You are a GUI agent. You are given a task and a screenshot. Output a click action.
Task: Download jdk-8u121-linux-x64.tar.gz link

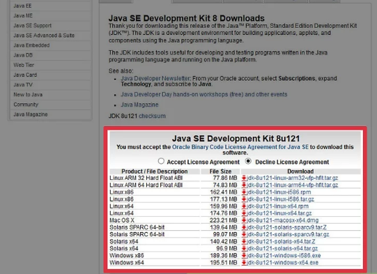[279, 213]
